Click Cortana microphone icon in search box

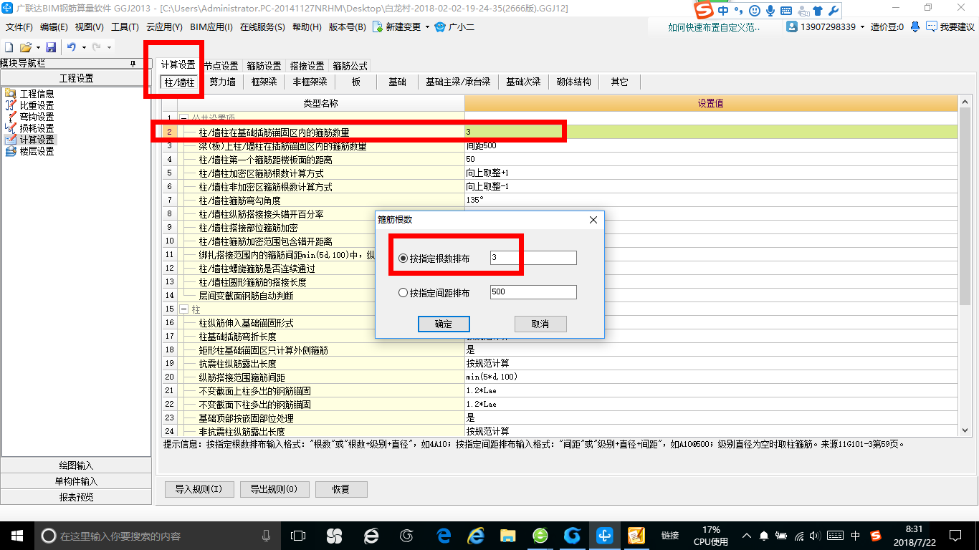pyautogui.click(x=267, y=536)
